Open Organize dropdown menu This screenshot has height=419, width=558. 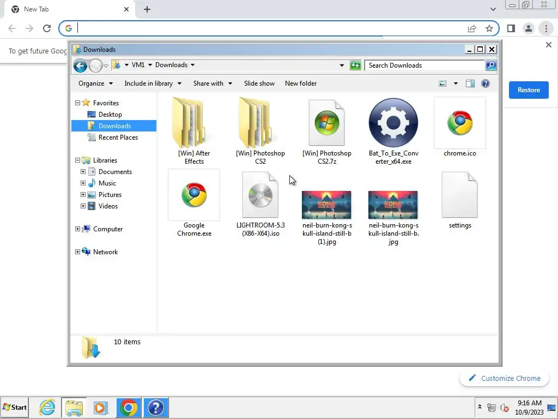click(95, 83)
